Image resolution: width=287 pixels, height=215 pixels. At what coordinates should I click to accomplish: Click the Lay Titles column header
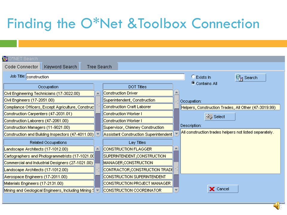[x=138, y=142]
